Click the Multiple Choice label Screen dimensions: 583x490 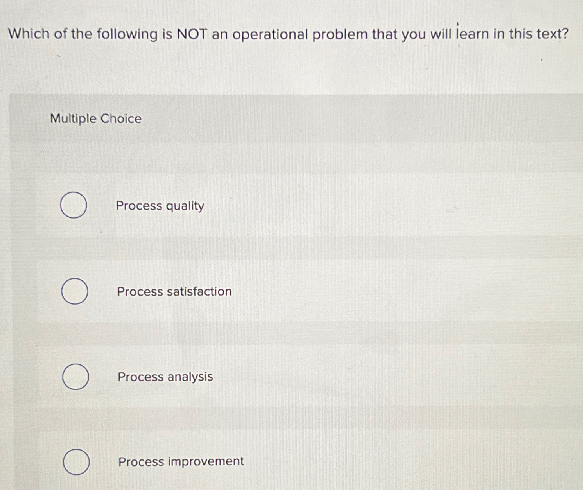click(95, 118)
